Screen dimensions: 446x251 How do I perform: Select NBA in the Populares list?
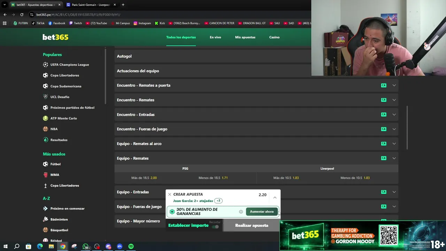(x=50, y=129)
